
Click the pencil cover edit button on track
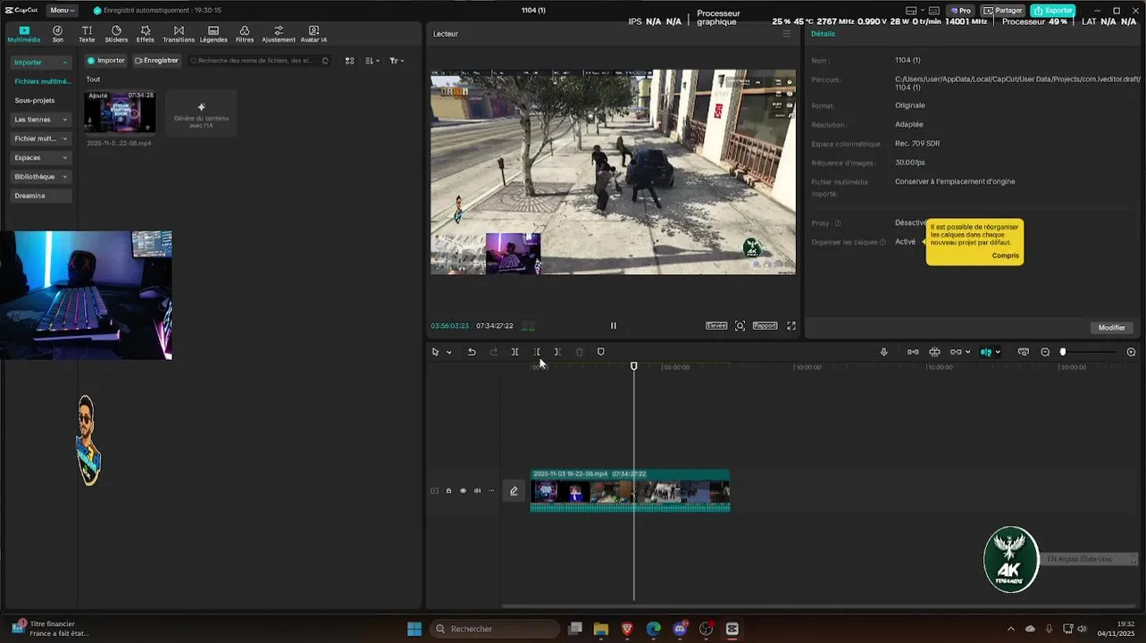(514, 490)
